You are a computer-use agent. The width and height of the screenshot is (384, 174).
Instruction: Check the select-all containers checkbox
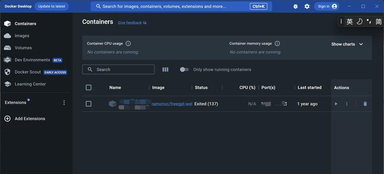click(89, 87)
